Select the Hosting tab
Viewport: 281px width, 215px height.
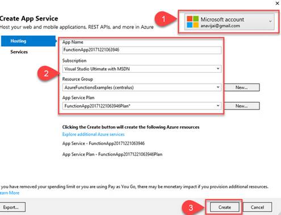(x=28, y=41)
